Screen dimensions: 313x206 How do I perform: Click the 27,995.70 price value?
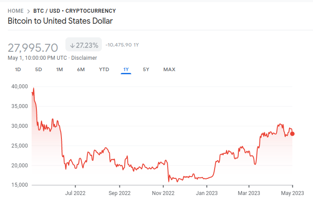33,47
